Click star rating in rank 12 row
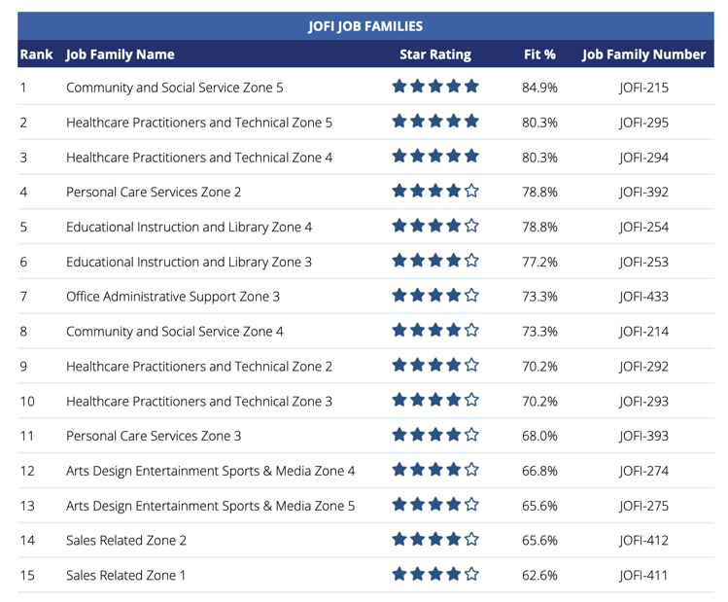The width and height of the screenshot is (728, 602). pos(435,471)
